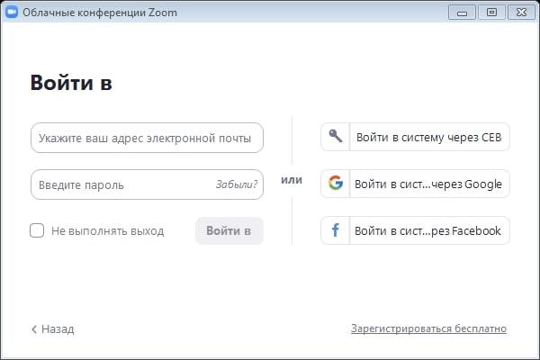Maximize the Zoom window
540x360 pixels.
point(491,13)
